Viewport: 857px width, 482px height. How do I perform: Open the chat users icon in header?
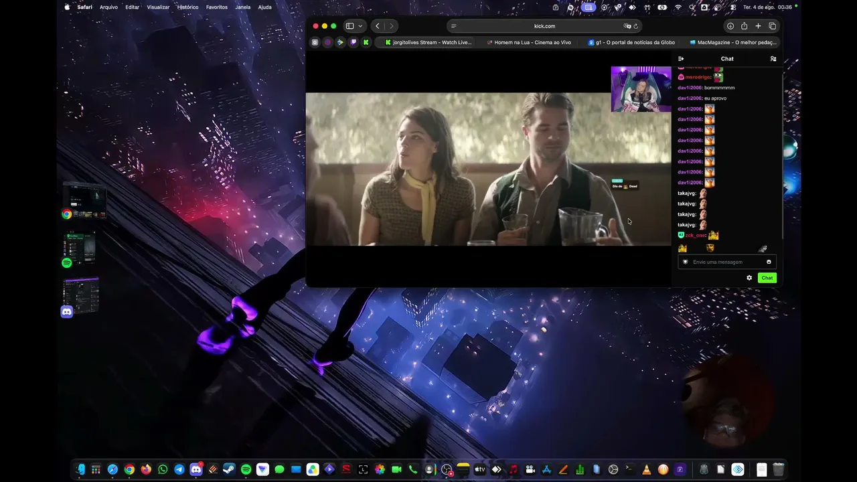pyautogui.click(x=773, y=59)
